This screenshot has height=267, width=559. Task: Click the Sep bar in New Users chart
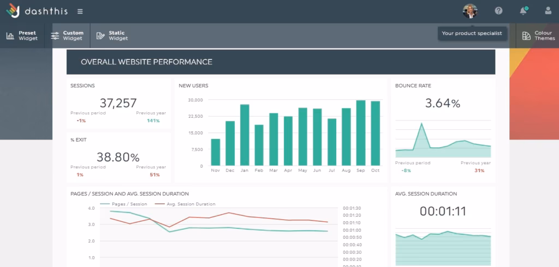coord(360,133)
